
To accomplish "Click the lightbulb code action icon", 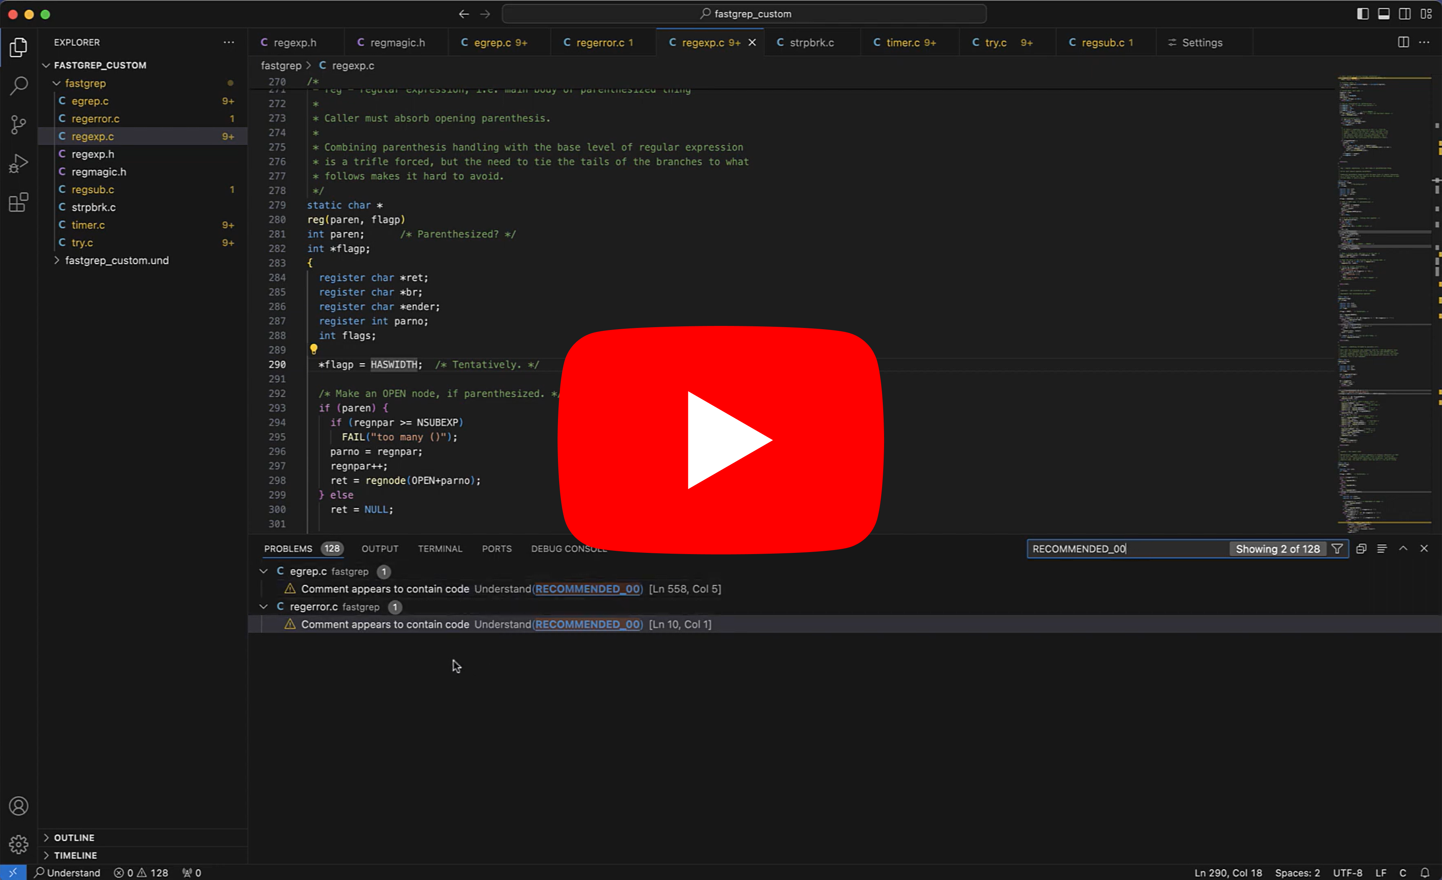I will 314,349.
